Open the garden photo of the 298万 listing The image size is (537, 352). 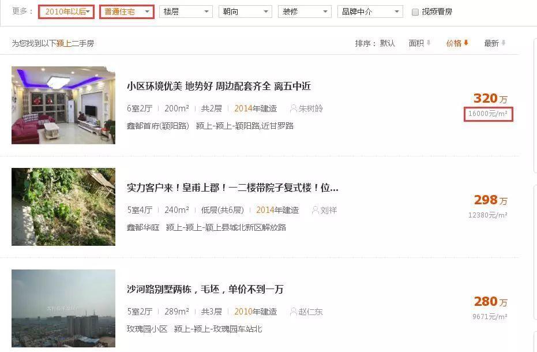click(63, 207)
